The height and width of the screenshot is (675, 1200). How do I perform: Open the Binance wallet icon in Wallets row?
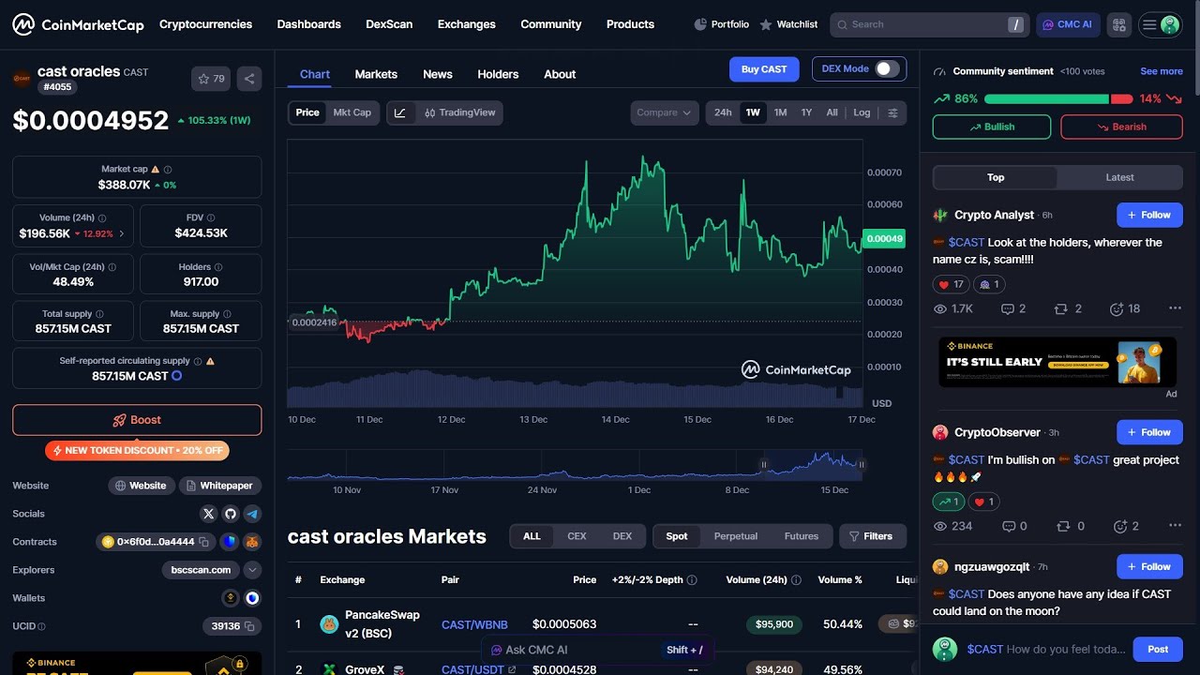click(x=230, y=598)
